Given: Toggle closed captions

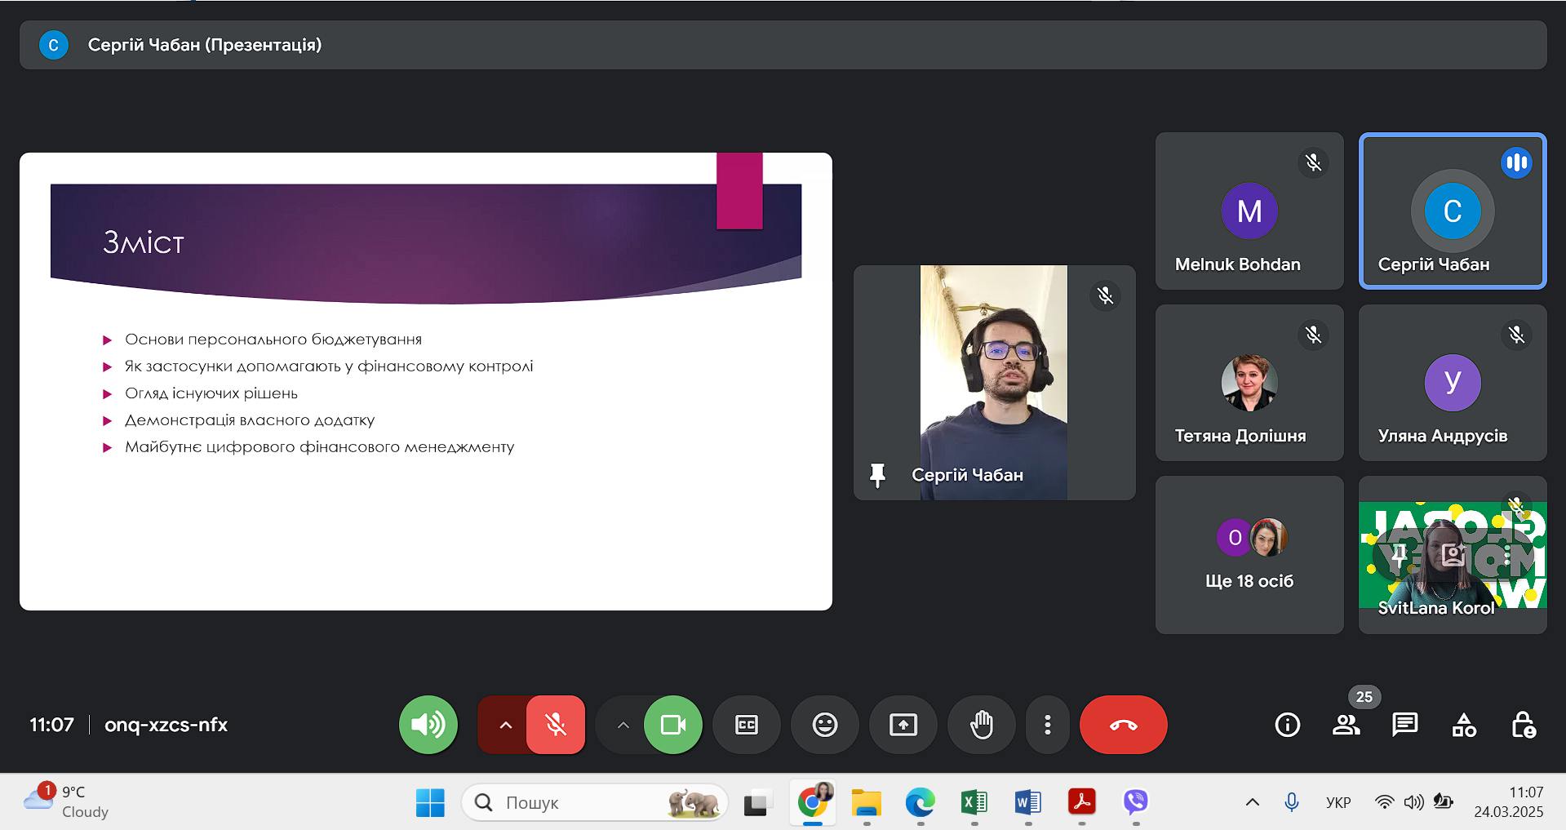Looking at the screenshot, I should [x=746, y=725].
